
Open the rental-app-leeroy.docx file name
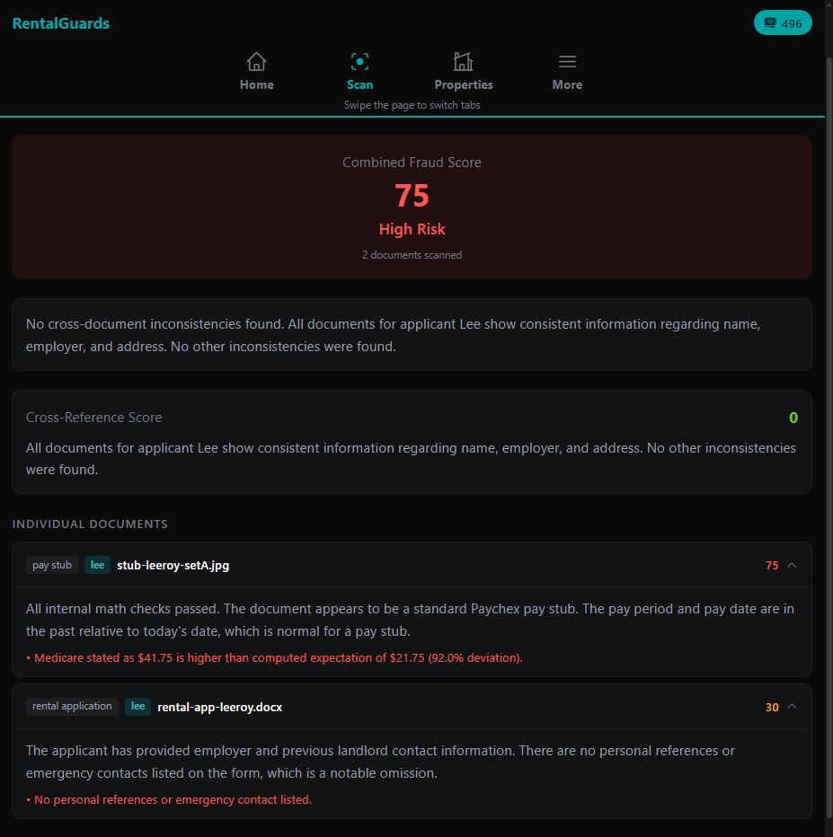(219, 707)
